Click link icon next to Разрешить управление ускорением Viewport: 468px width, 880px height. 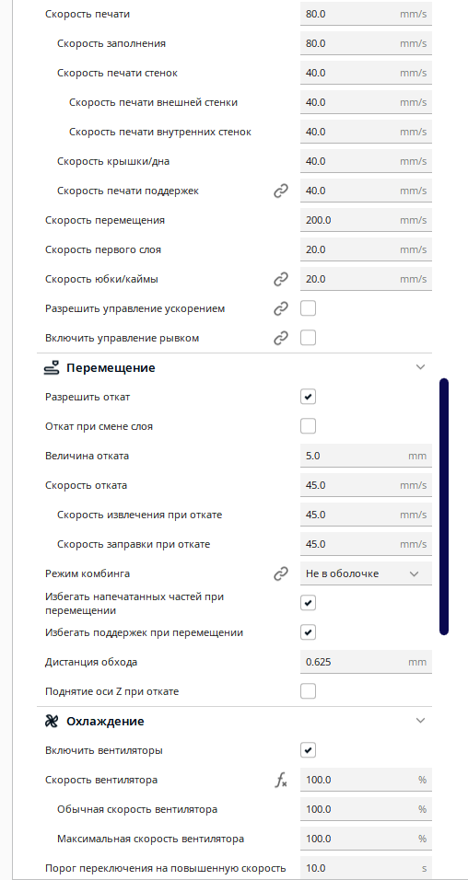point(281,308)
